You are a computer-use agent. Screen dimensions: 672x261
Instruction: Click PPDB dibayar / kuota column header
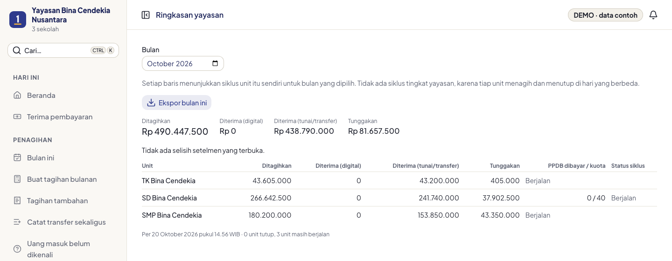[577, 165]
